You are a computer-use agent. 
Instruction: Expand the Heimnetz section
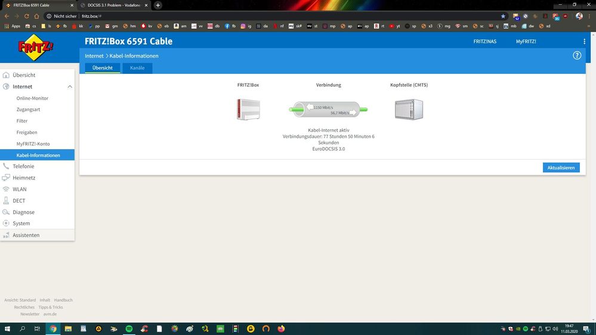point(24,178)
